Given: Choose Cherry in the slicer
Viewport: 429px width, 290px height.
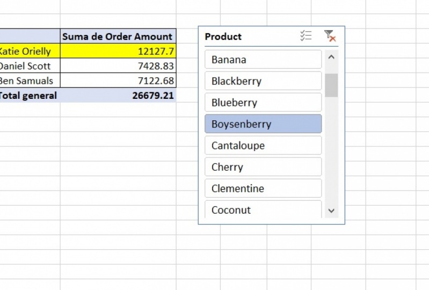Looking at the screenshot, I should [x=263, y=167].
